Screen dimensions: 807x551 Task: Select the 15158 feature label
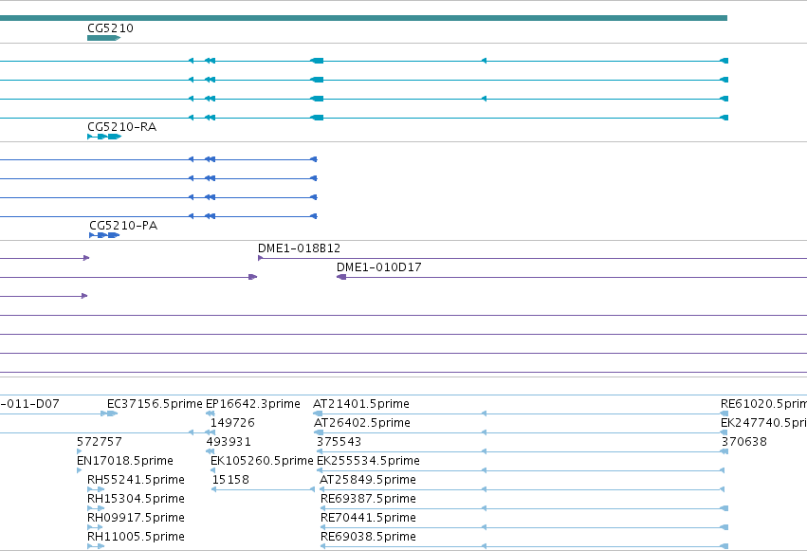pos(230,480)
